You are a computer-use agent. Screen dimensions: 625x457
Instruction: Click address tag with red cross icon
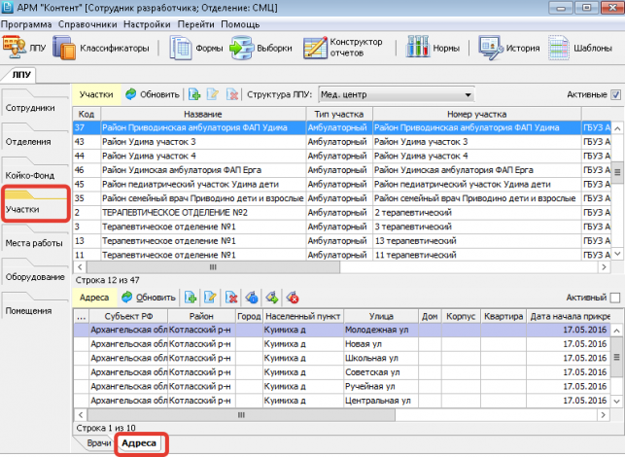pos(293,298)
